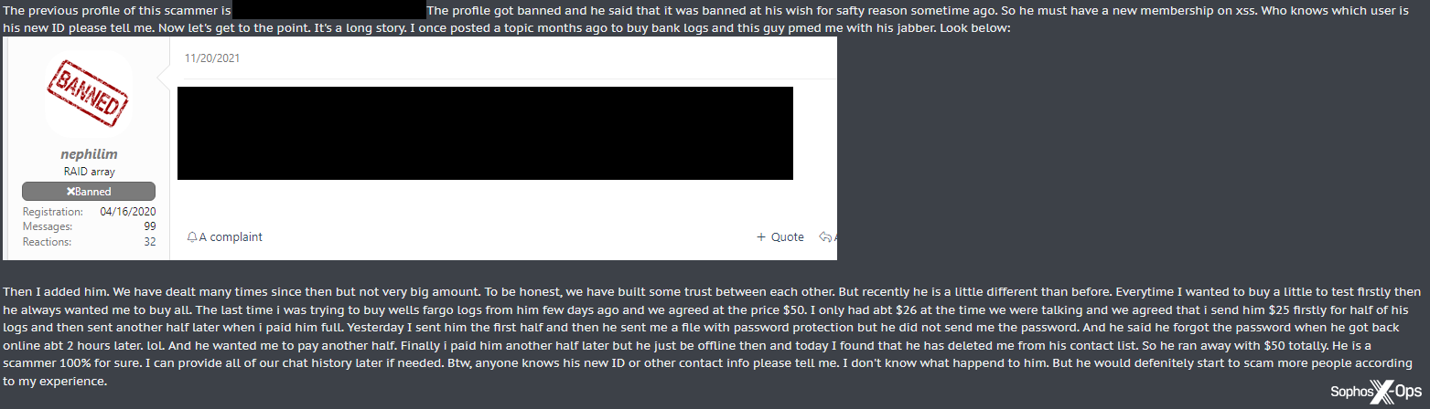Click the plus icon before Quote

tap(761, 237)
